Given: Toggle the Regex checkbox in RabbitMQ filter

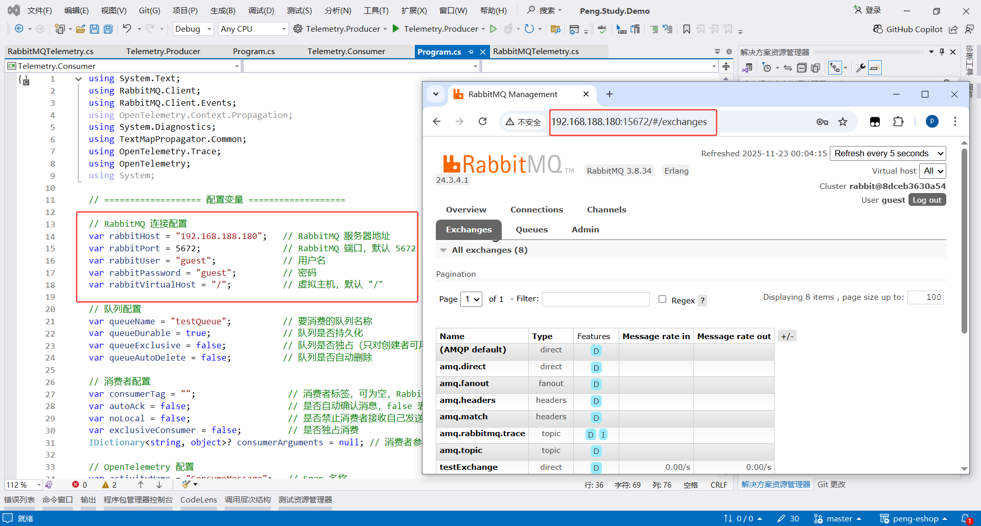Looking at the screenshot, I should point(663,299).
